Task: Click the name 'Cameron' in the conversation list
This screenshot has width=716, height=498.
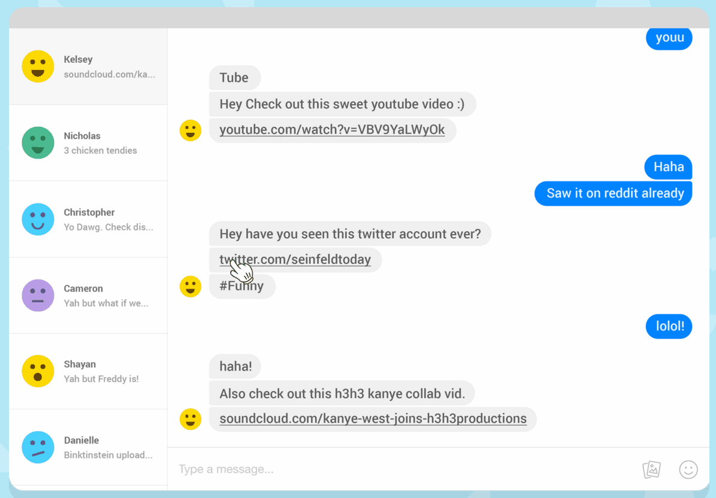Action: [x=83, y=289]
